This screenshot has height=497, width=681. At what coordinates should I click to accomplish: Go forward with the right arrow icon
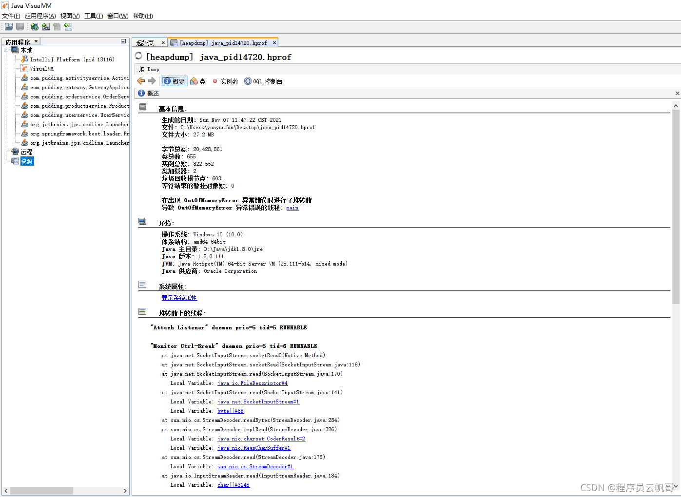(x=152, y=81)
